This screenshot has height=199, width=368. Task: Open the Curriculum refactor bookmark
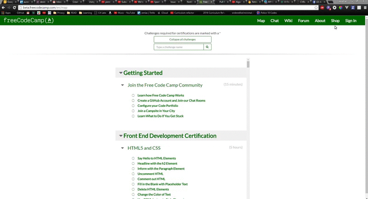point(182,13)
